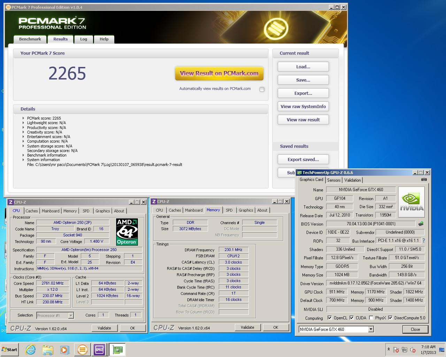The height and width of the screenshot is (357, 446).
Task: Click the CPU Name field AMD Opteron 250
Action: tap(72, 222)
